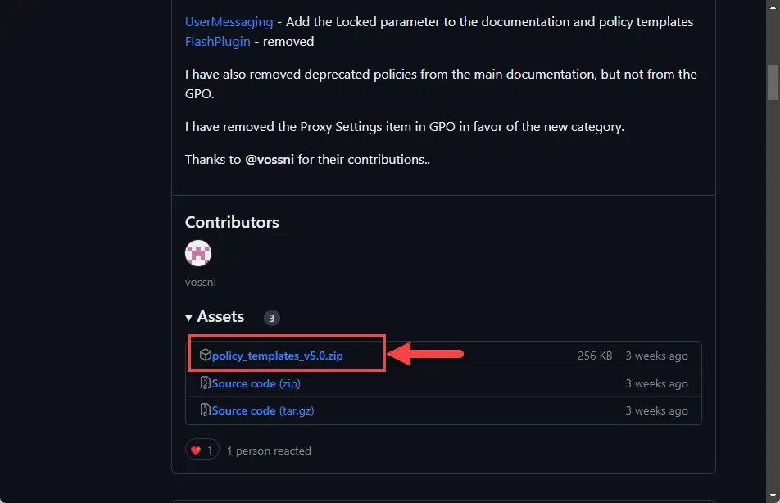Click the scrollbar up arrow
The width and height of the screenshot is (780, 503).
point(773,7)
